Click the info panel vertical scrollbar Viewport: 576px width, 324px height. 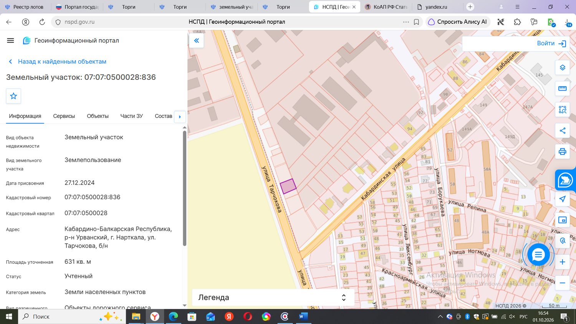(184, 188)
